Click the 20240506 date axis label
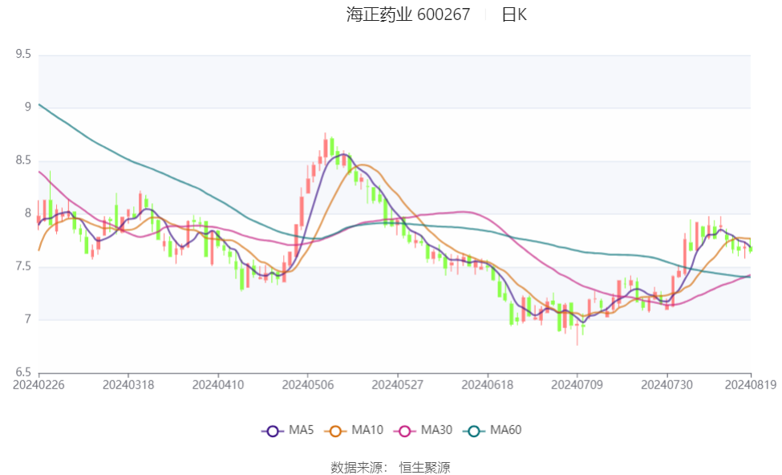The image size is (782, 475). pos(308,384)
